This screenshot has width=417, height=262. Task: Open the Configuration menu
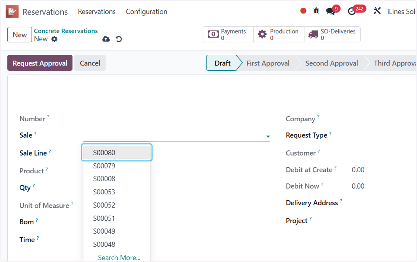pos(147,11)
